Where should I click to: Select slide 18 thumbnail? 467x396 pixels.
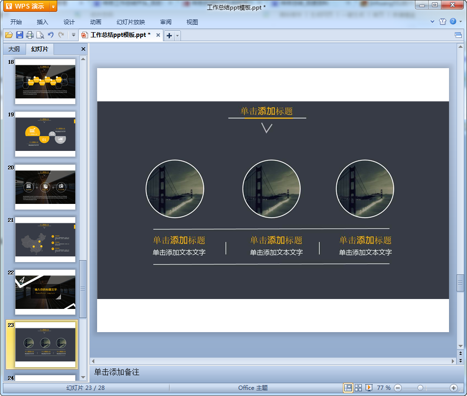[x=45, y=81]
